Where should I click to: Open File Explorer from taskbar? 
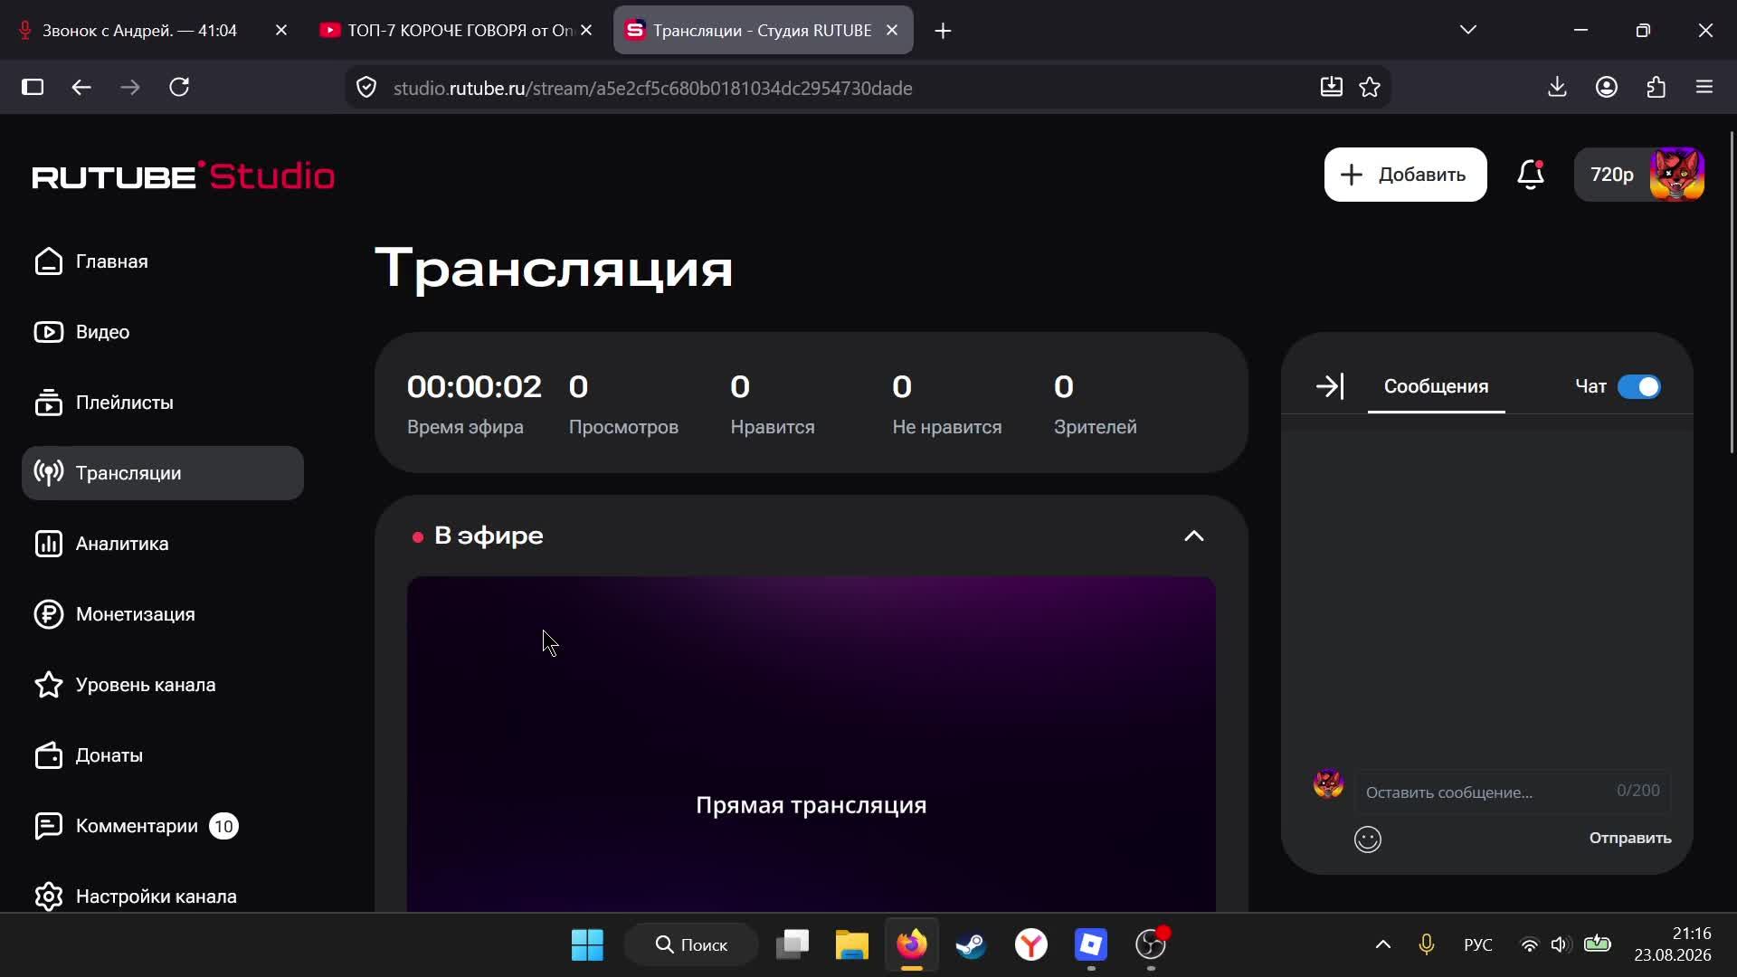click(851, 945)
